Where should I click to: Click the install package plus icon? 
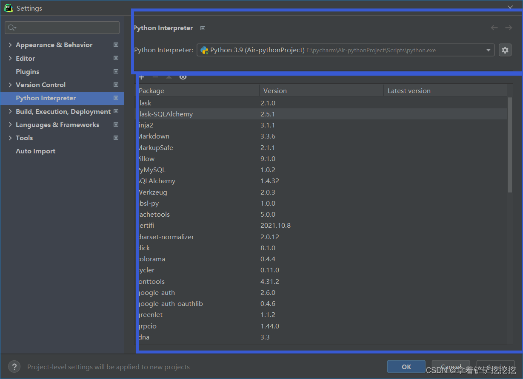[142, 77]
